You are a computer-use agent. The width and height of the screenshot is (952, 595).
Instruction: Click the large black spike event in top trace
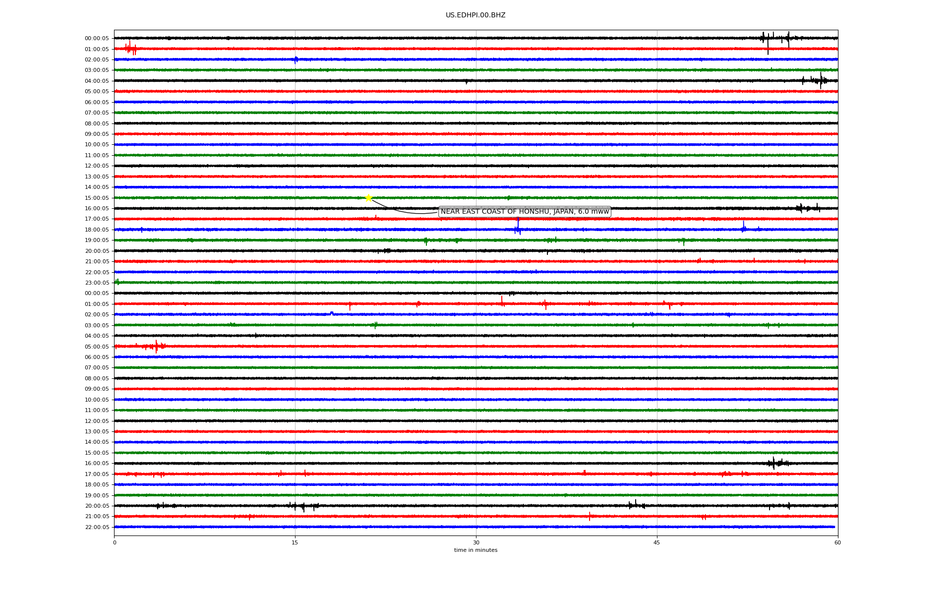(768, 39)
